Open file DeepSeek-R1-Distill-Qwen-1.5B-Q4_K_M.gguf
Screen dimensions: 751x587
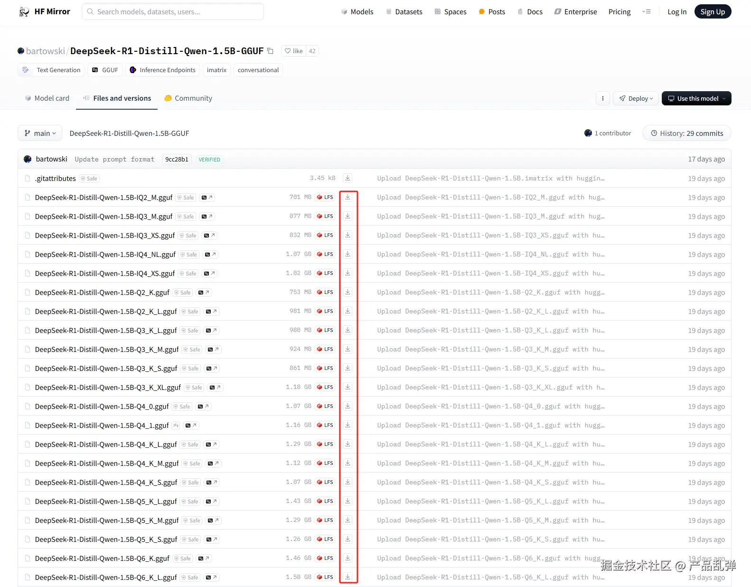coord(107,464)
